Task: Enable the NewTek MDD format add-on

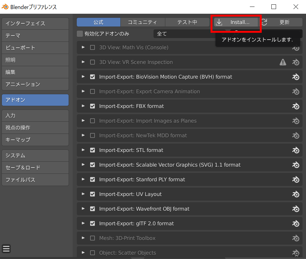Action: (x=93, y=135)
